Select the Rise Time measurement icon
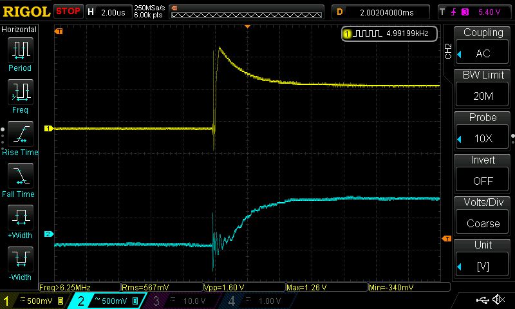515x309 pixels. tap(21, 134)
